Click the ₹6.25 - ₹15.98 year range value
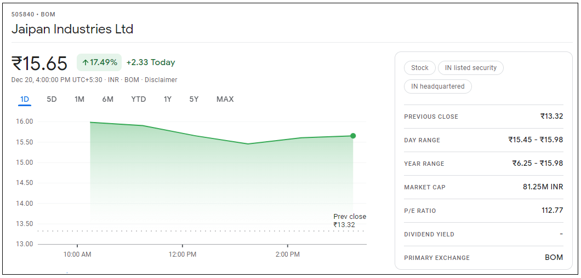This screenshot has width=581, height=278. pyautogui.click(x=538, y=163)
